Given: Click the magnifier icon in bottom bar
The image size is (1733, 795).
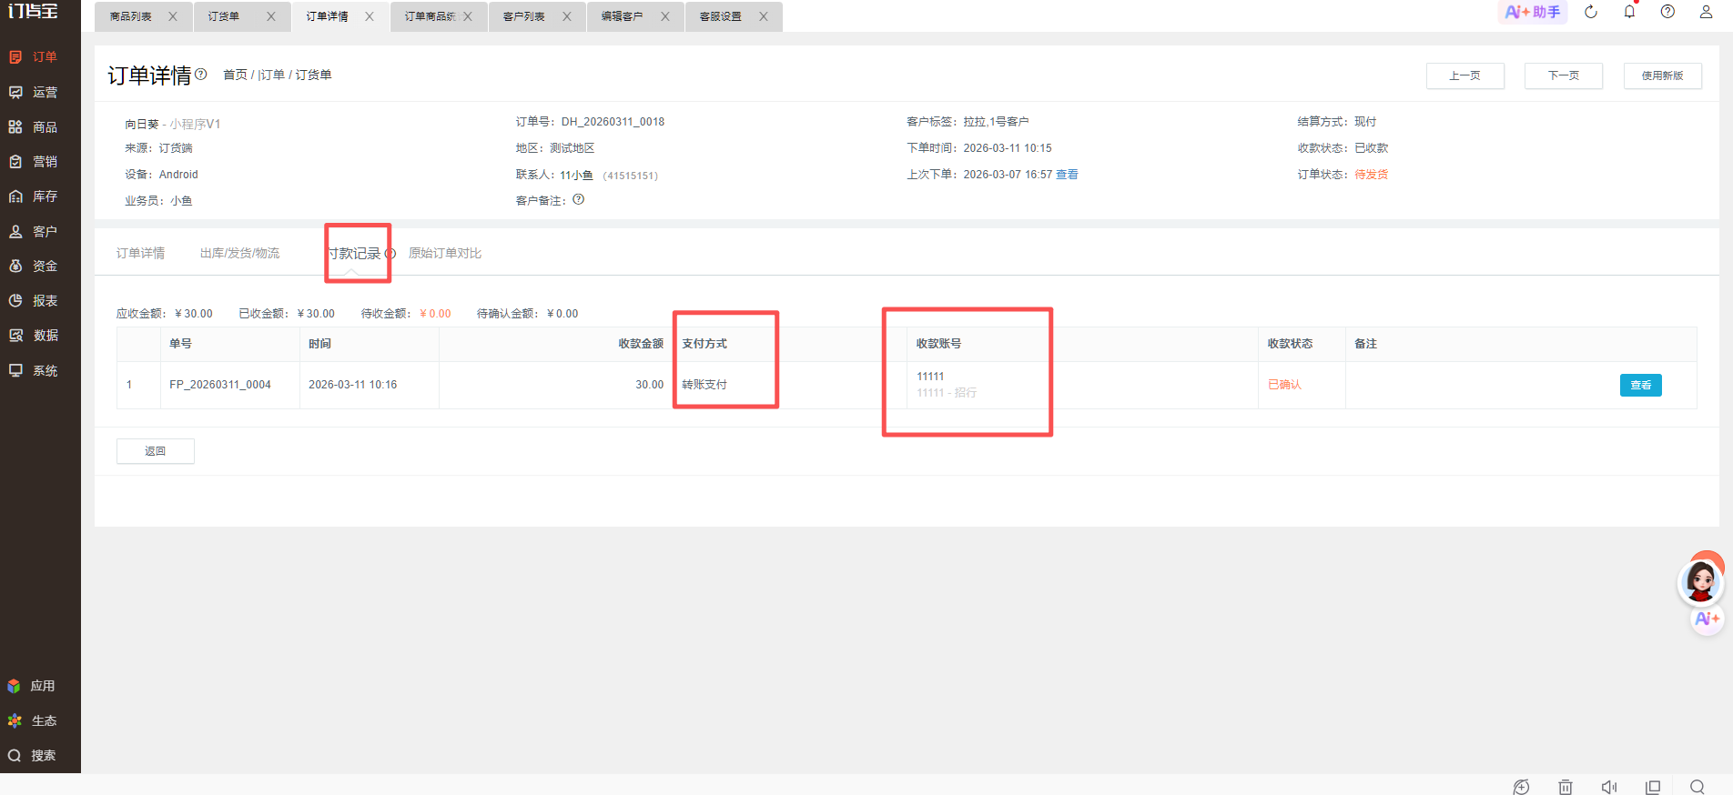Looking at the screenshot, I should pos(1698,787).
